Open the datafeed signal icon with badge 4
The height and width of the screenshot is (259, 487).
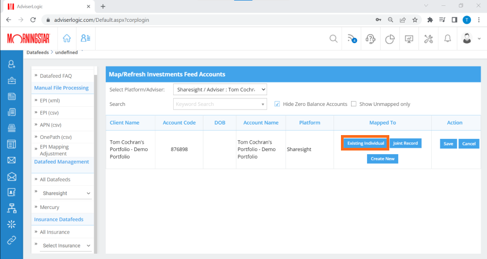[352, 38]
